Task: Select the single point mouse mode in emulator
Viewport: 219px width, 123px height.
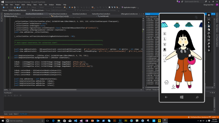Action: 209,22
